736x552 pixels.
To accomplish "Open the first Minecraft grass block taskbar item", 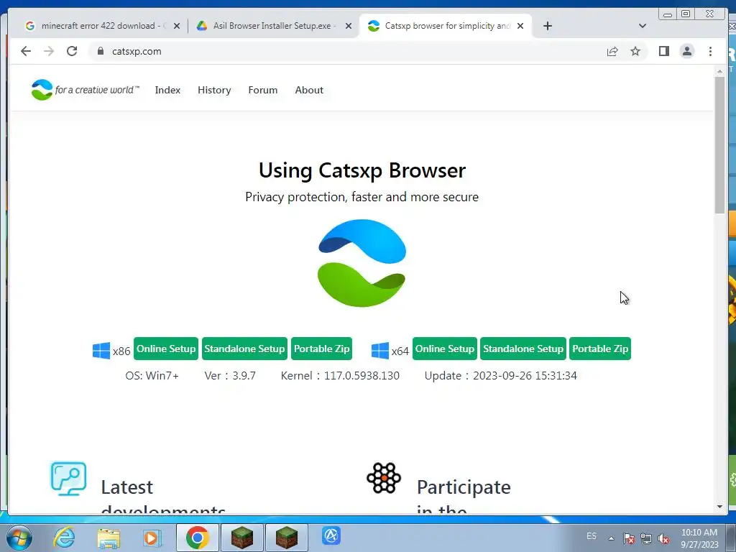I will pos(242,538).
